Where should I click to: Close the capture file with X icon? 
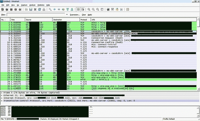click(x=35, y=9)
